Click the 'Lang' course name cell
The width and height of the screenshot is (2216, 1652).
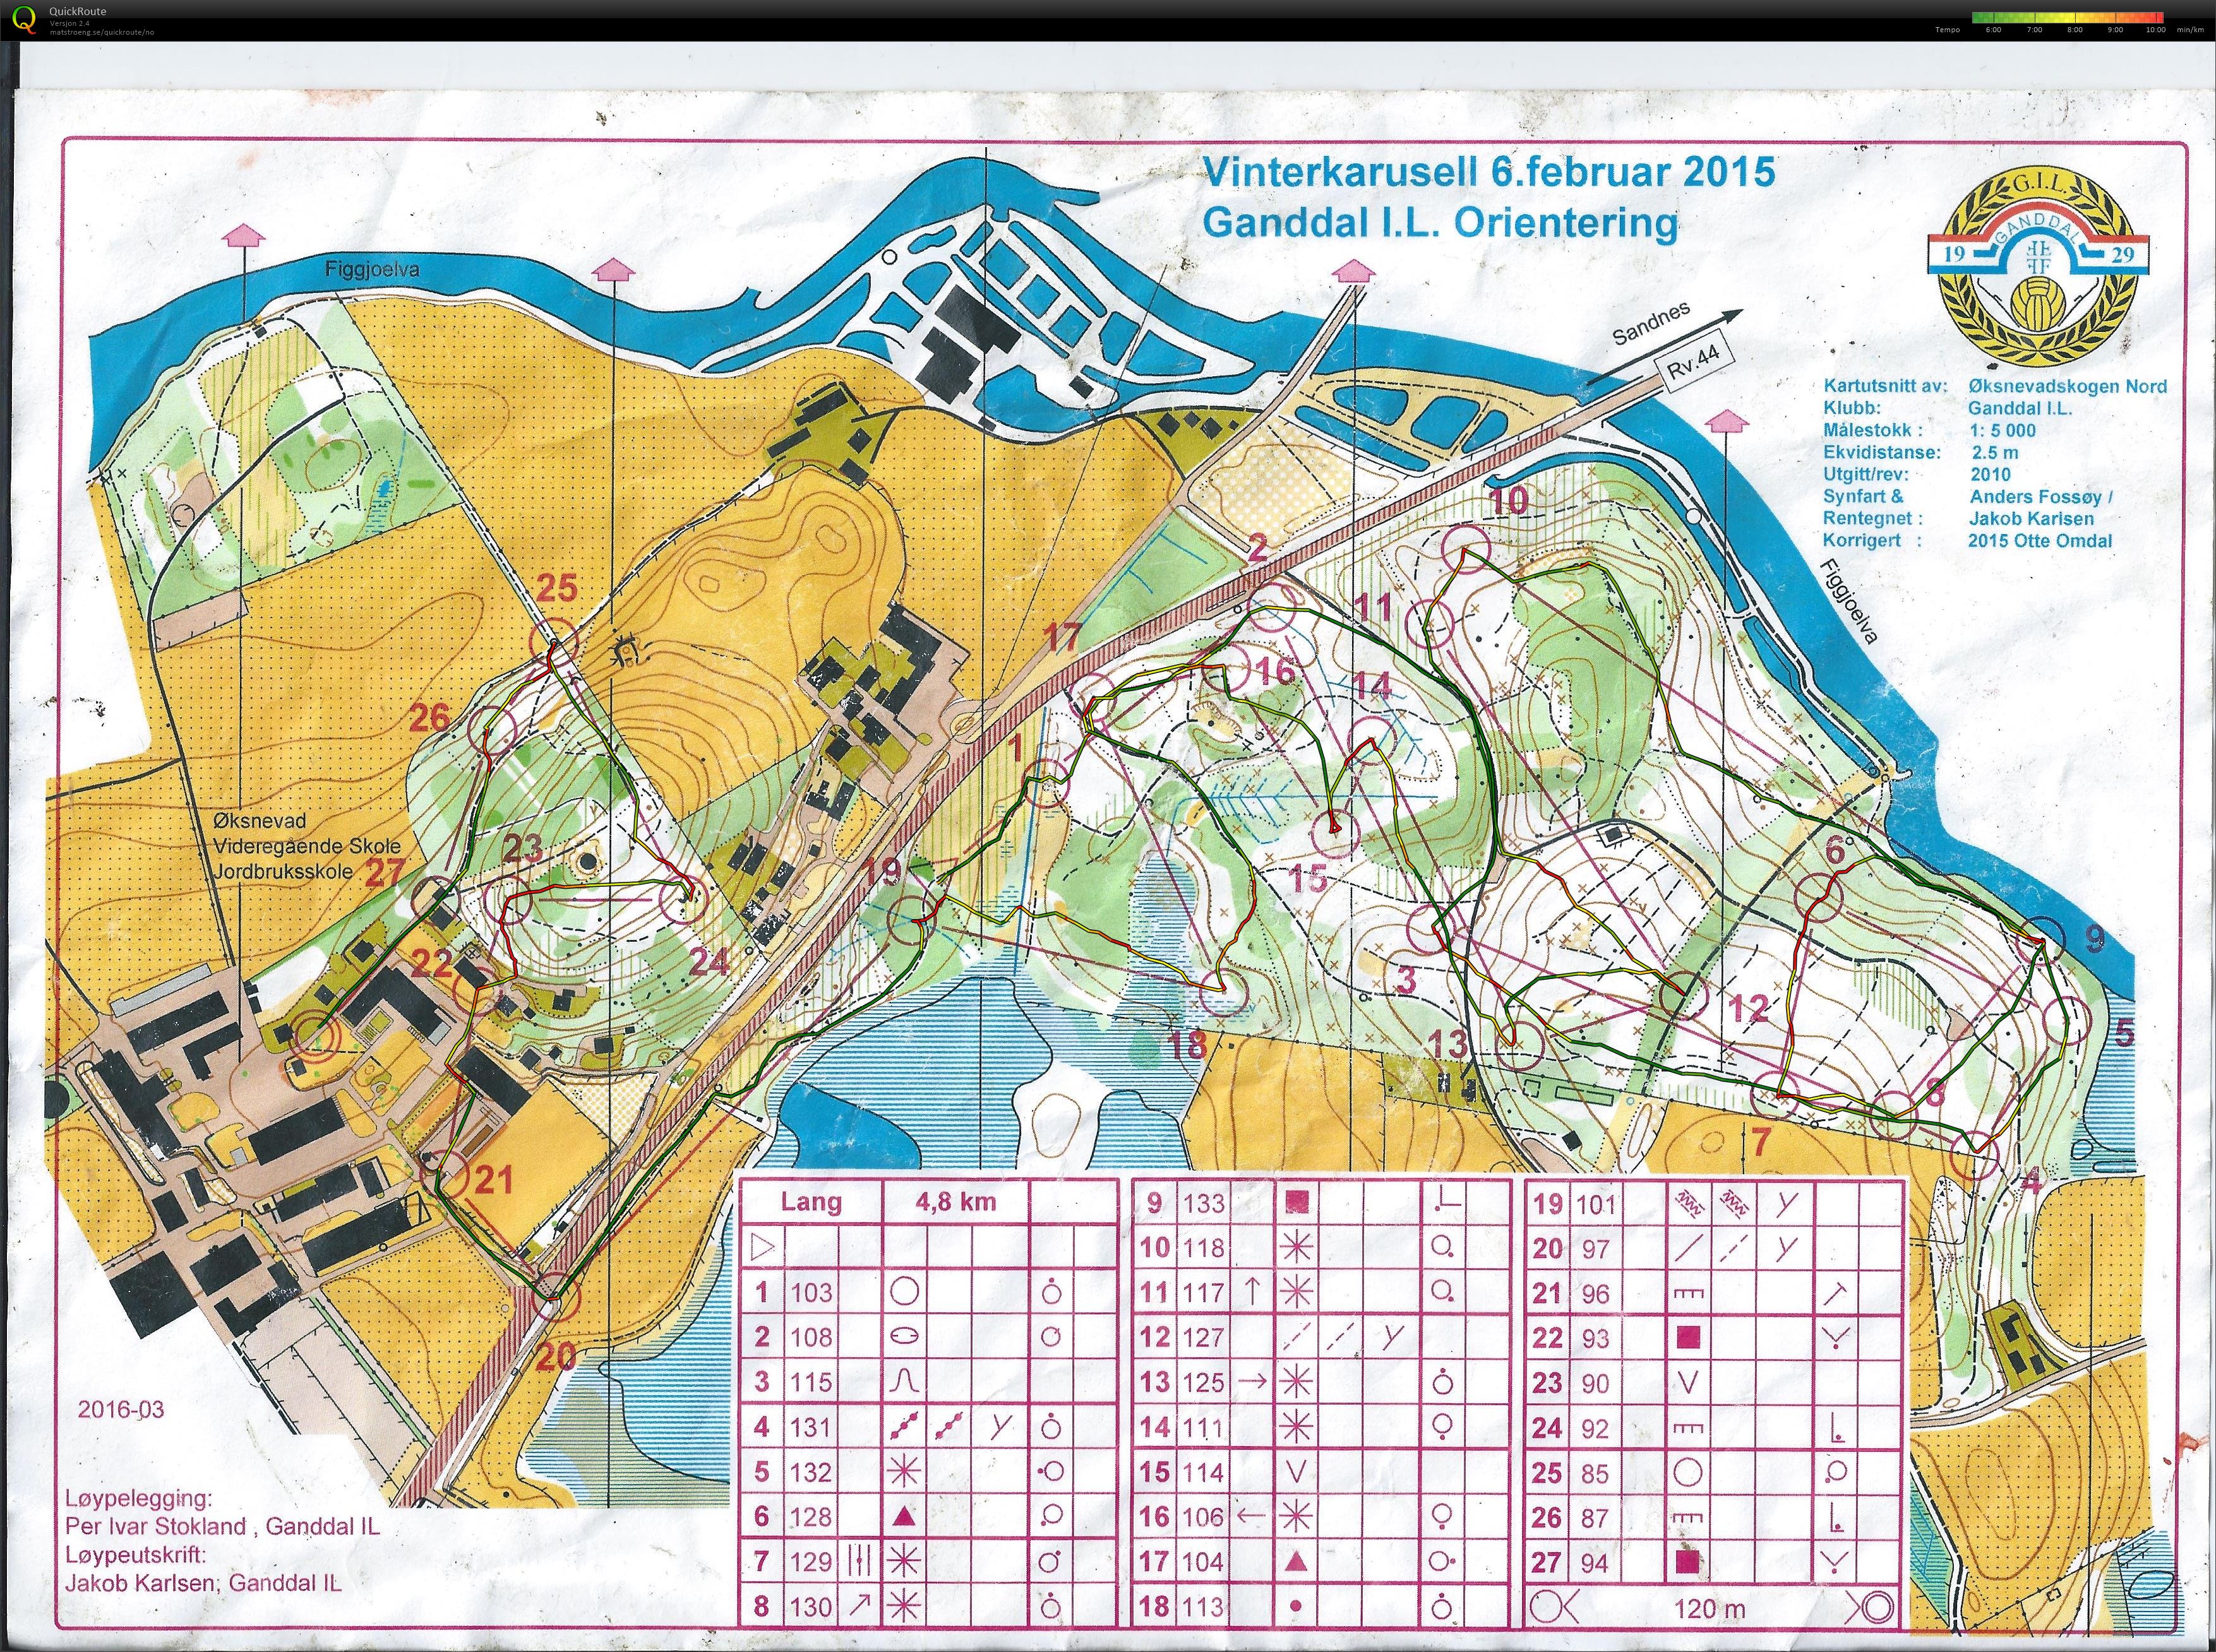point(810,1202)
